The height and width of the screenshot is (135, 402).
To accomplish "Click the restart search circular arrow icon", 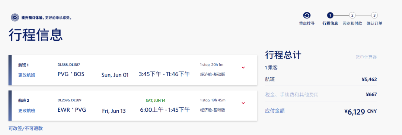I will pos(307,16).
